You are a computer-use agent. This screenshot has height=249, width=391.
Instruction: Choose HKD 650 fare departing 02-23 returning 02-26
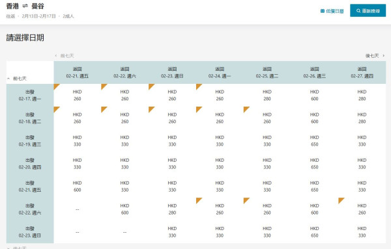coord(315,232)
